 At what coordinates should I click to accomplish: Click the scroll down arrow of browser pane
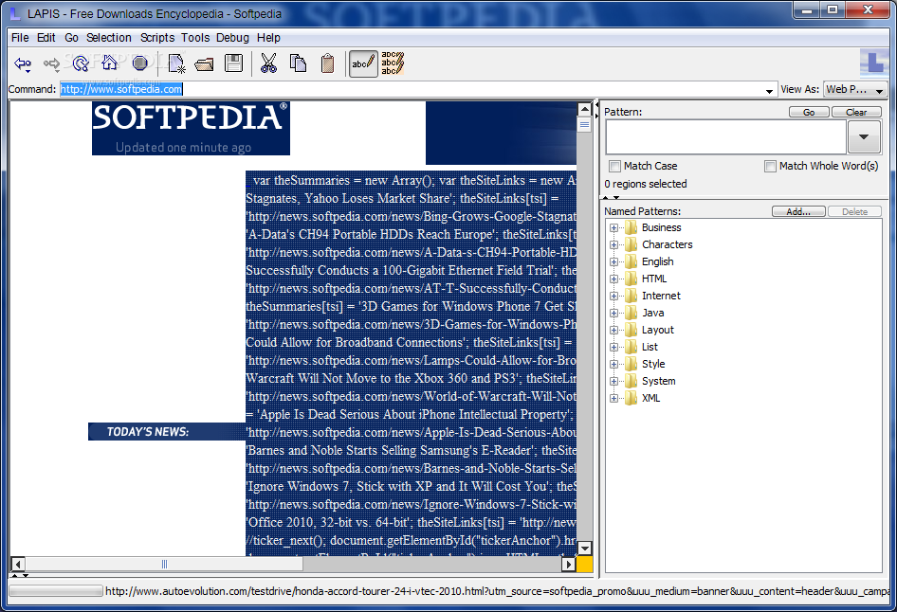click(x=584, y=549)
